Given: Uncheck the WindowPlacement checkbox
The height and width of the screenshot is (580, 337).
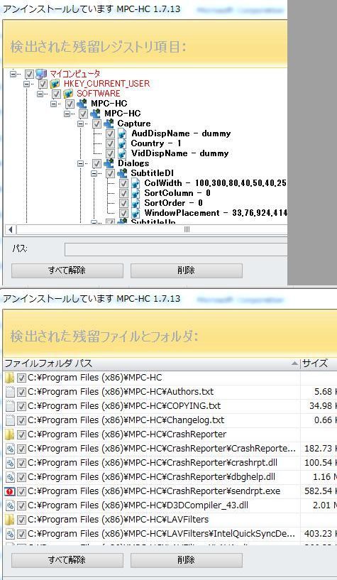Looking at the screenshot, I should point(123,214).
